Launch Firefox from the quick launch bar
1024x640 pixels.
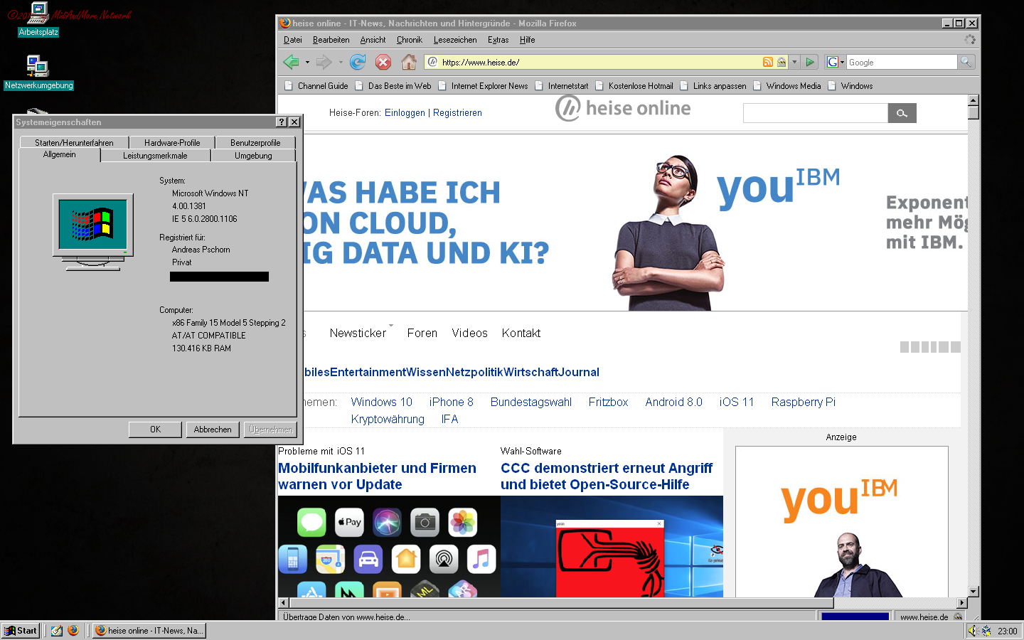73,630
